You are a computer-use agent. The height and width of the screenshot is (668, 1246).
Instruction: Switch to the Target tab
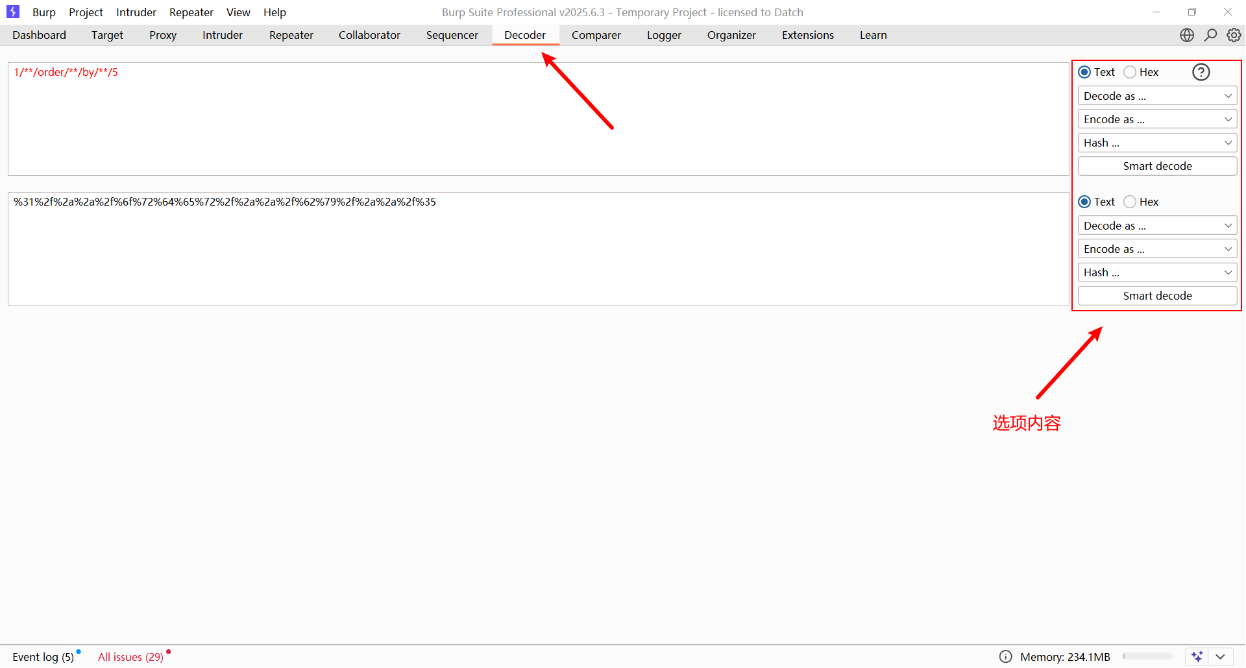tap(107, 35)
